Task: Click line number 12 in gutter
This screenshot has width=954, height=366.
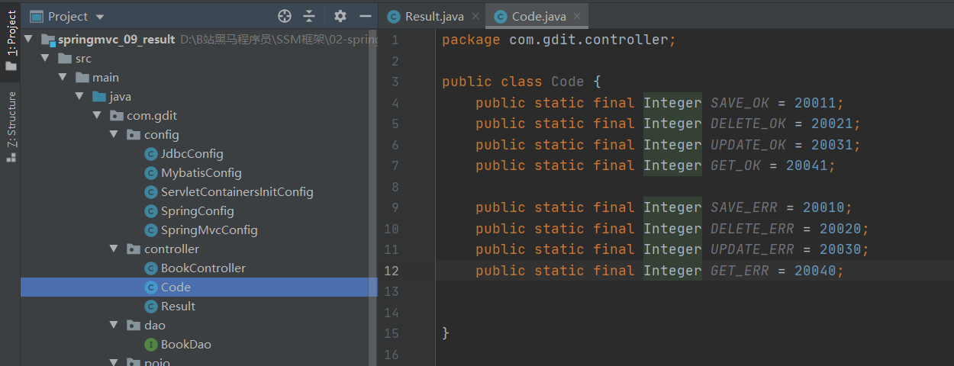Action: (392, 271)
